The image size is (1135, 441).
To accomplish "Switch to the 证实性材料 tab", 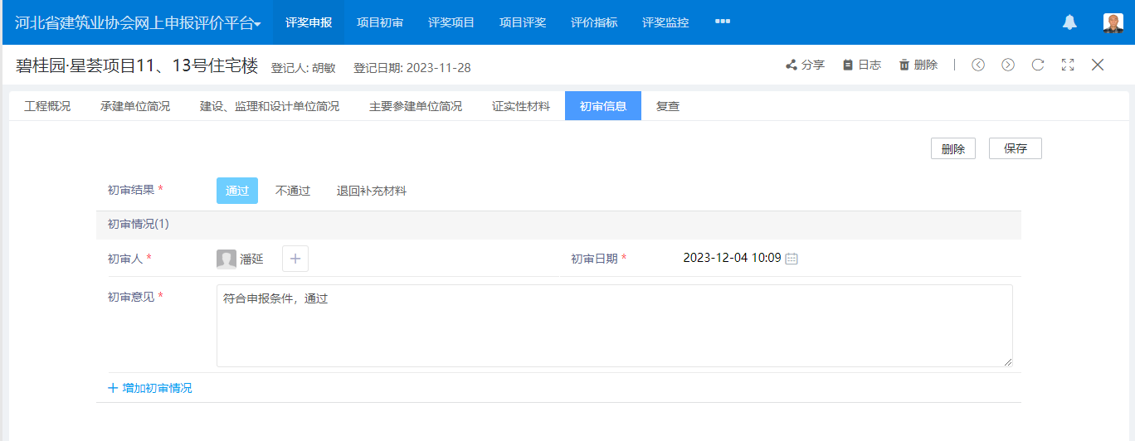I will point(520,106).
